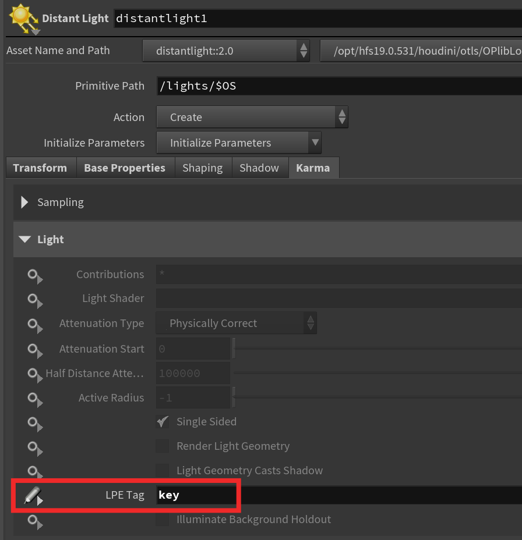Image resolution: width=522 pixels, height=540 pixels.
Task: Adjust the Attenuation Start slider
Action: 377,349
